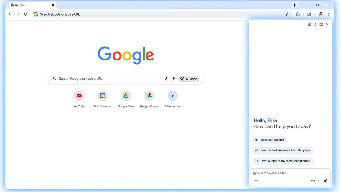Bookmark this page with the star icon
341x192 pixels.
287,14
